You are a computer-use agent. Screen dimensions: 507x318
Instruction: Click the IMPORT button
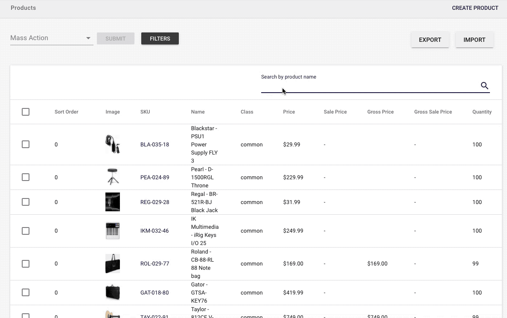(x=474, y=40)
